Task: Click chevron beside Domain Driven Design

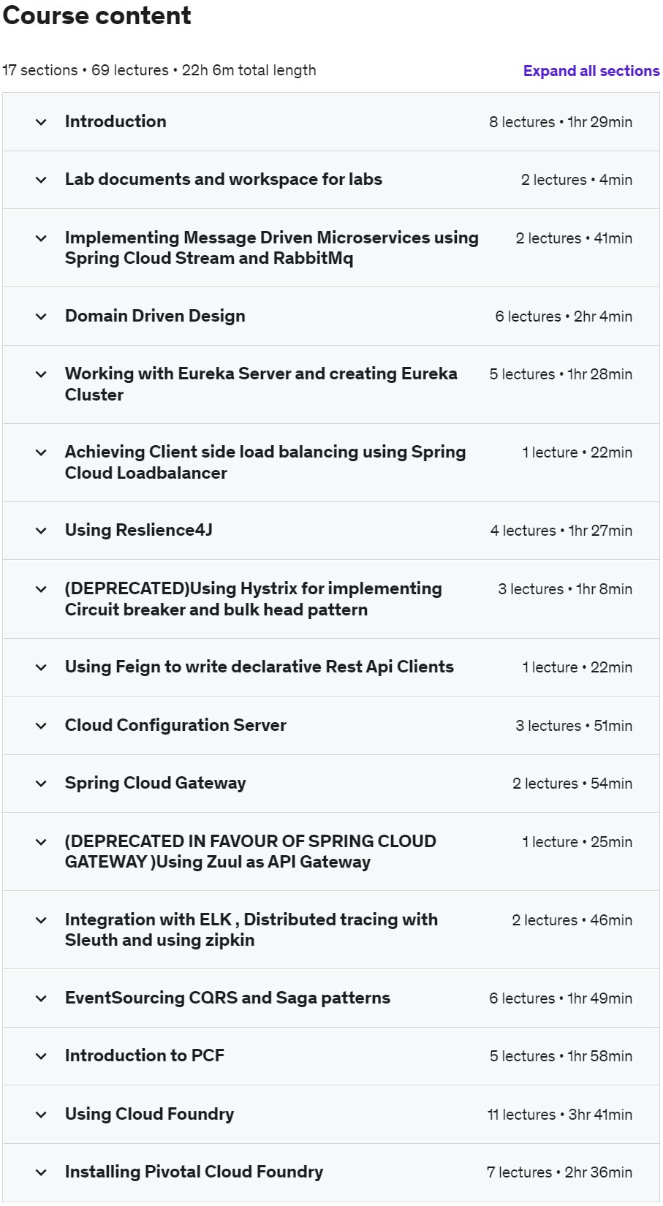Action: point(42,316)
